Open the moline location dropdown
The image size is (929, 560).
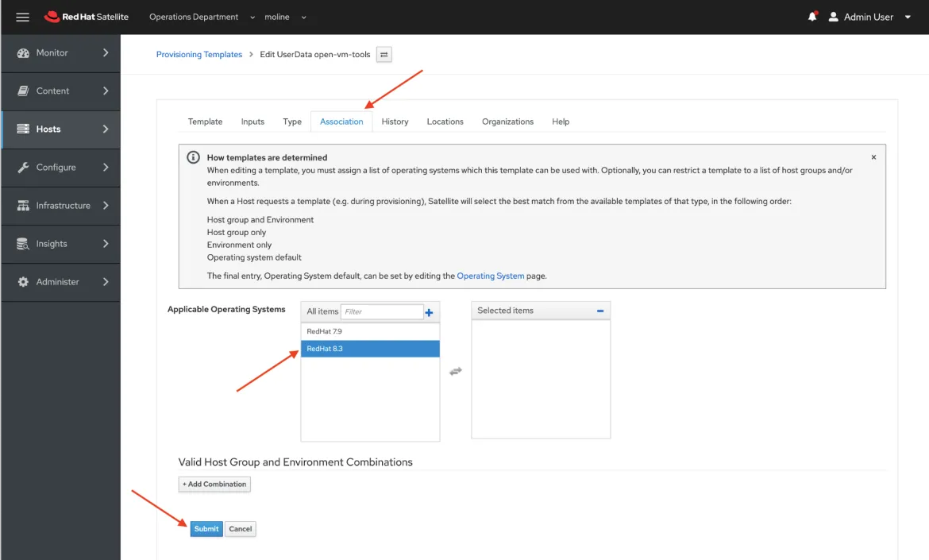pos(286,17)
